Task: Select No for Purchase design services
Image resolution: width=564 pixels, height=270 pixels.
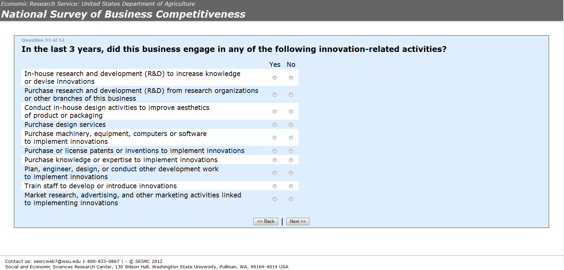Action: 291,125
